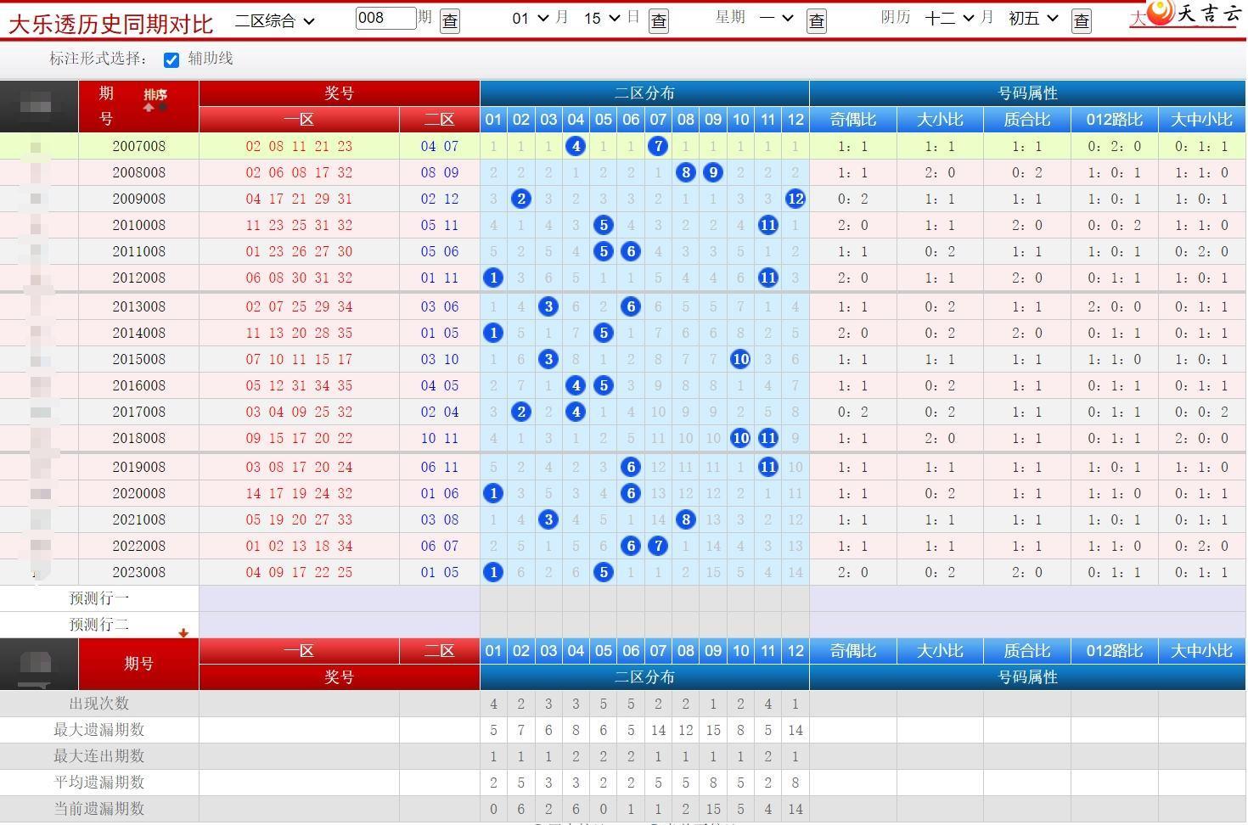Click 大中小比 value 2:0:0 in row 2018008

click(x=1201, y=438)
